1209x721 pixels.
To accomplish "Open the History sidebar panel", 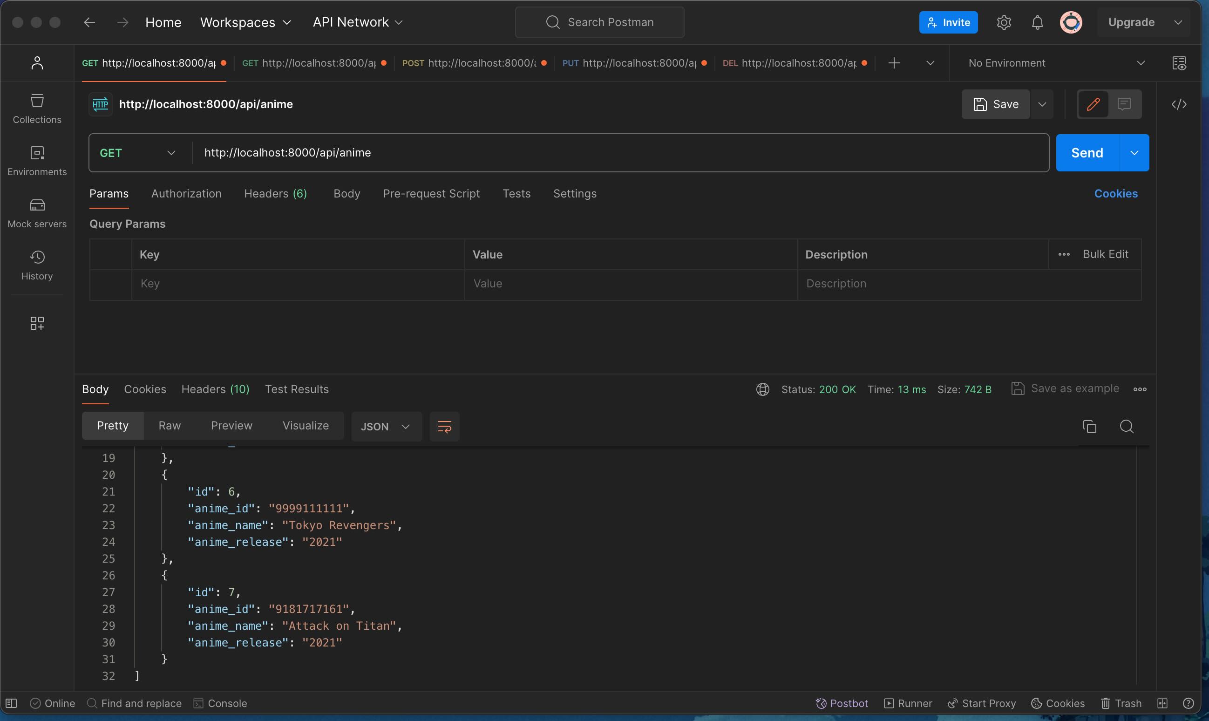I will click(x=37, y=265).
